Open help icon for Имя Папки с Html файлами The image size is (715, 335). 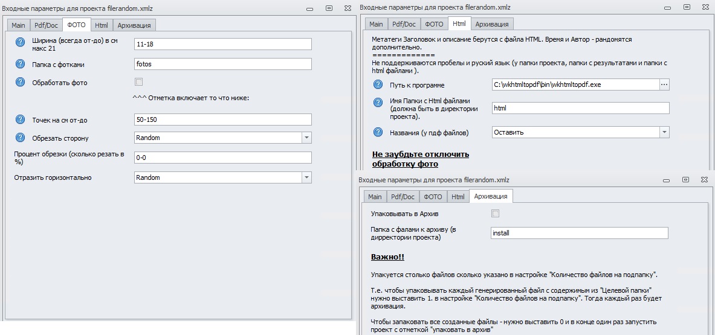[378, 103]
